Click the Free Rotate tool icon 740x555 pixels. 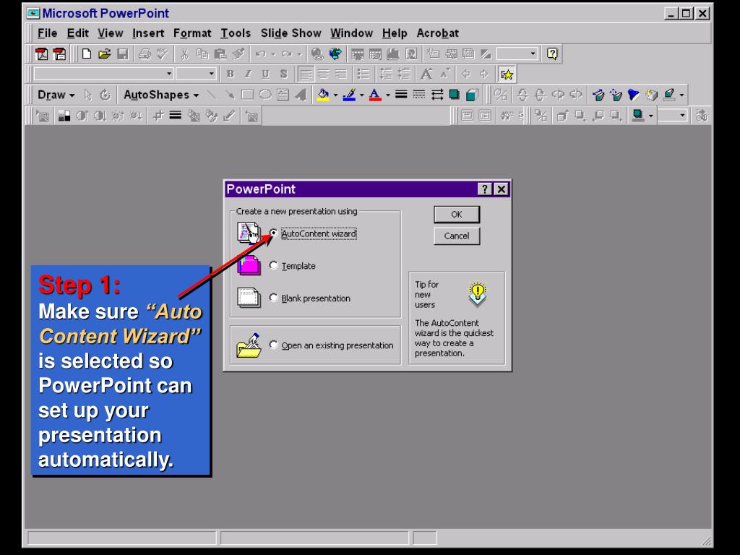pos(106,95)
